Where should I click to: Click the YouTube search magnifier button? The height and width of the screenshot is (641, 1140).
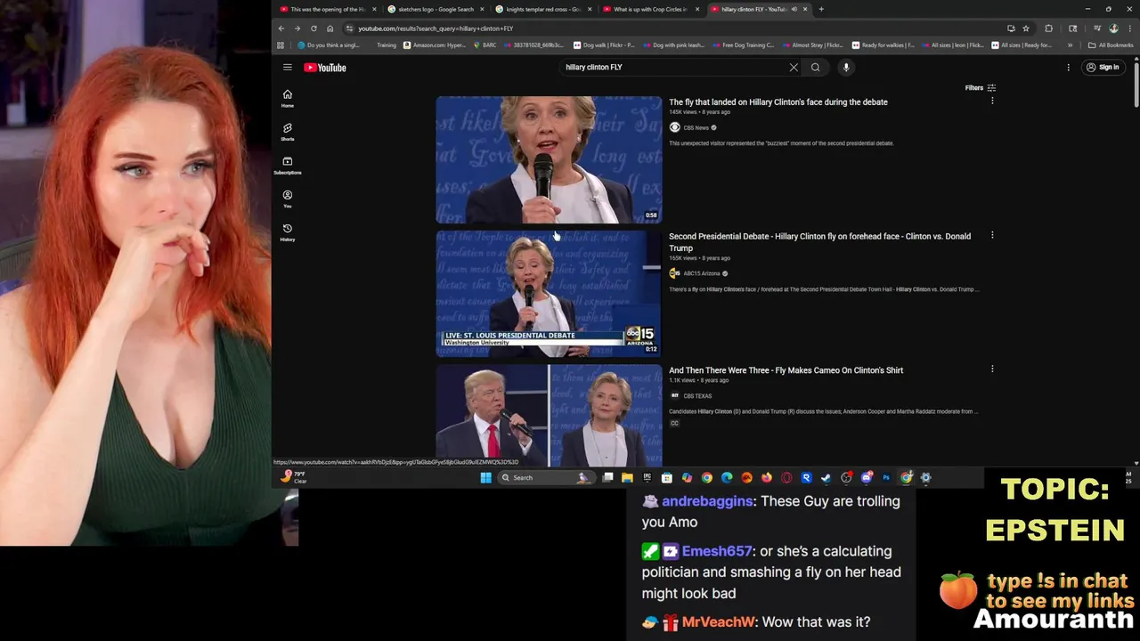point(815,68)
